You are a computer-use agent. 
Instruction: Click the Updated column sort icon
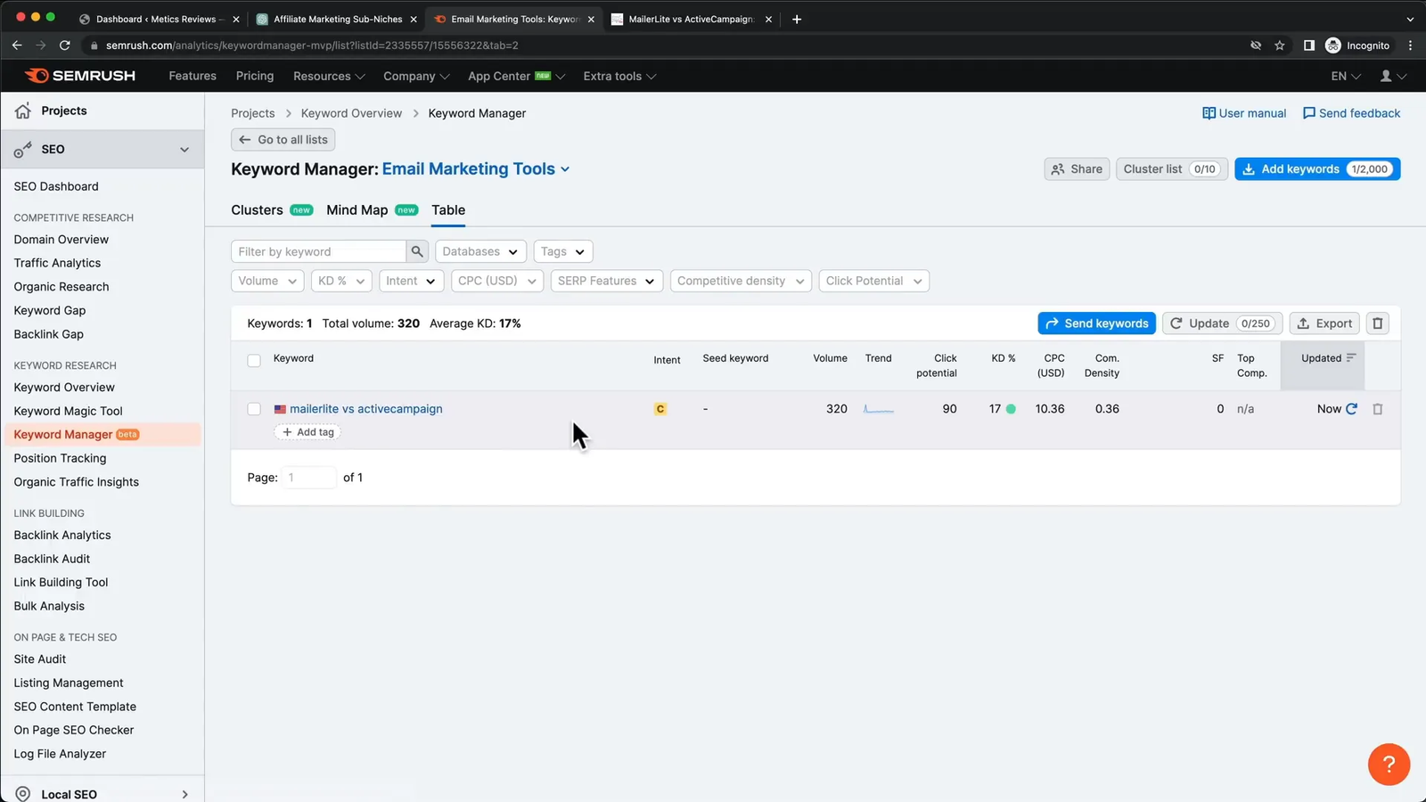[1351, 358]
